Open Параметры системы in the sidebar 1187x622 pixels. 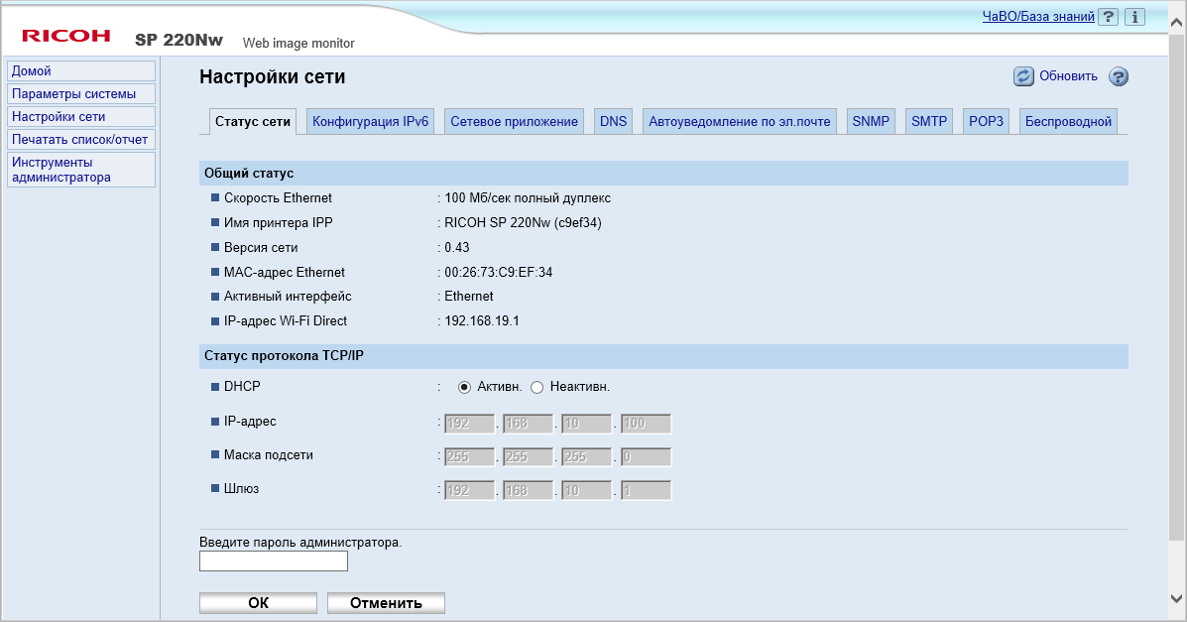click(x=81, y=94)
